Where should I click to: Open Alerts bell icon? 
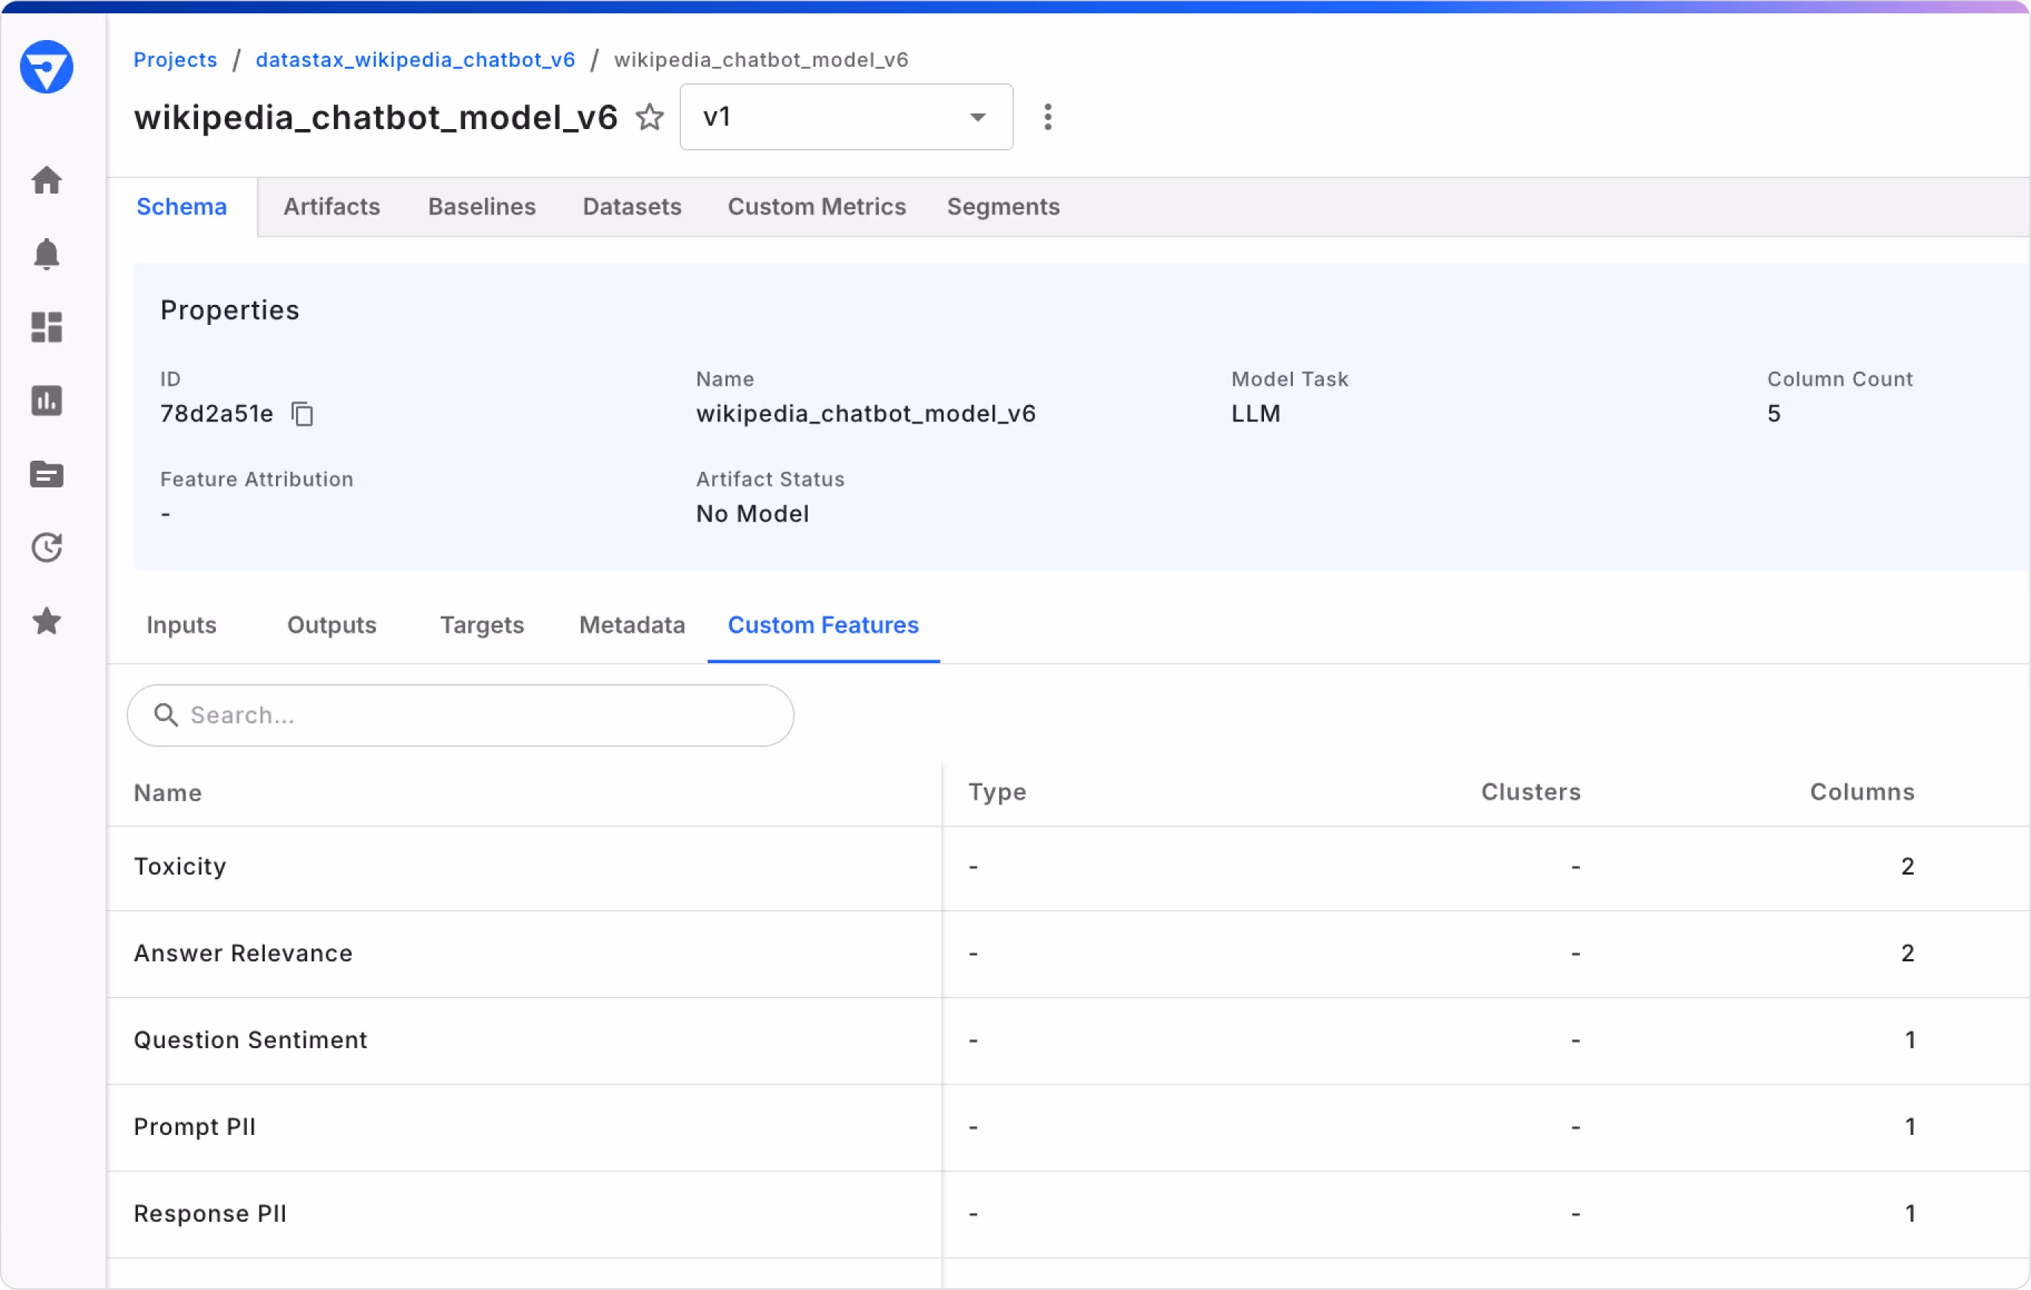(47, 254)
